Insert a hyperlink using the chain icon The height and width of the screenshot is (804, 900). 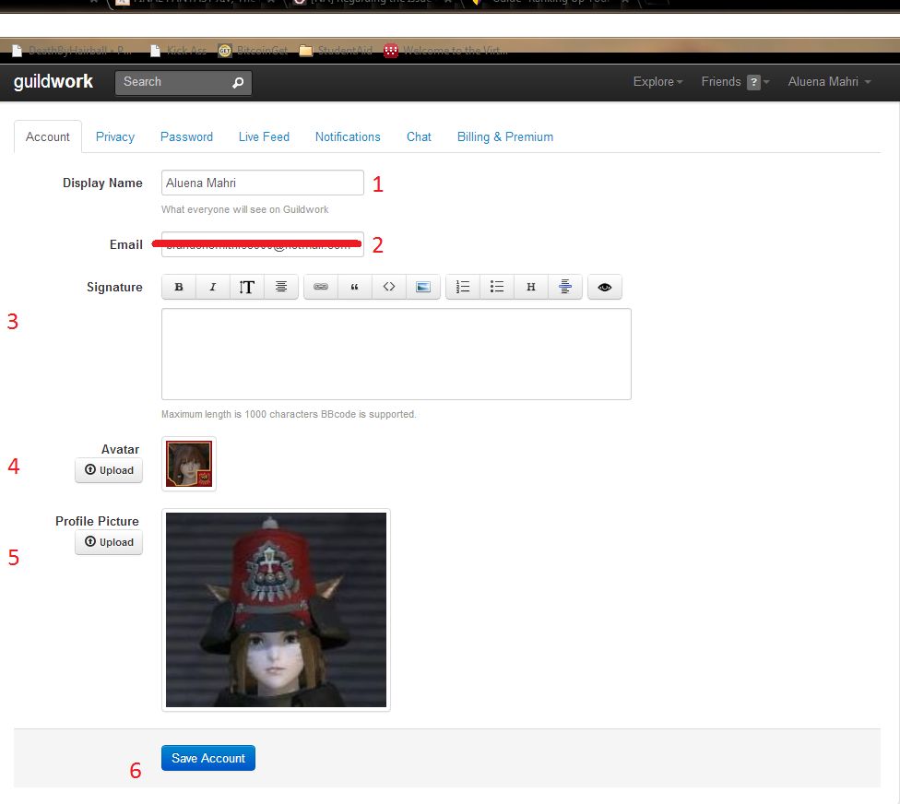click(x=321, y=288)
